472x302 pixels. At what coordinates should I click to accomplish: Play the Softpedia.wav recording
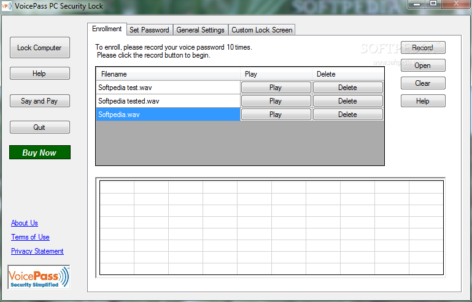tap(276, 115)
